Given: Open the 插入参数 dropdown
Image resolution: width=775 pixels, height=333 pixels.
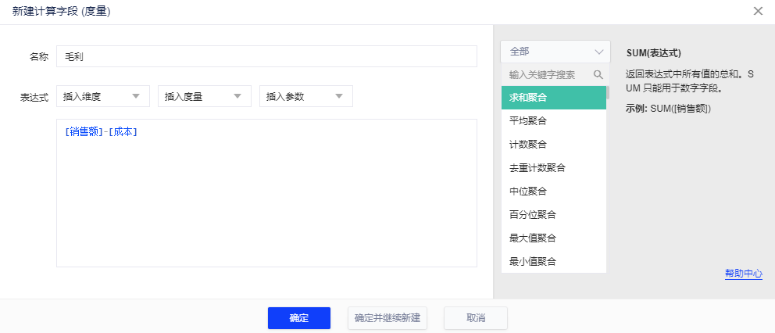Looking at the screenshot, I should [305, 96].
